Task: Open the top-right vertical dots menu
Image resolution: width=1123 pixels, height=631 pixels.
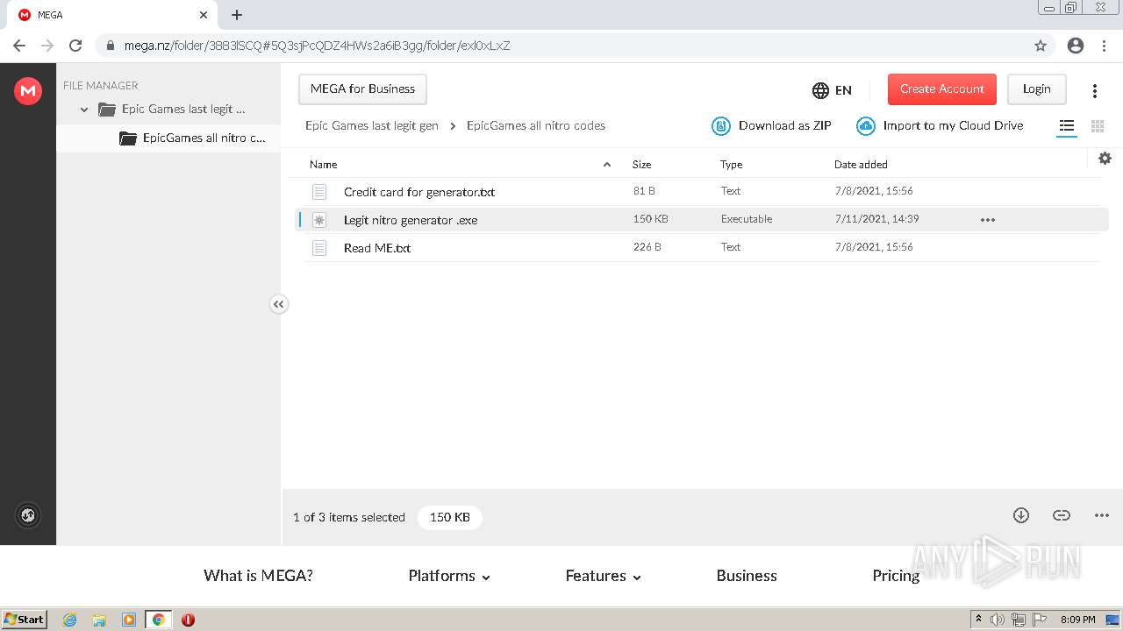Action: click(x=1095, y=90)
